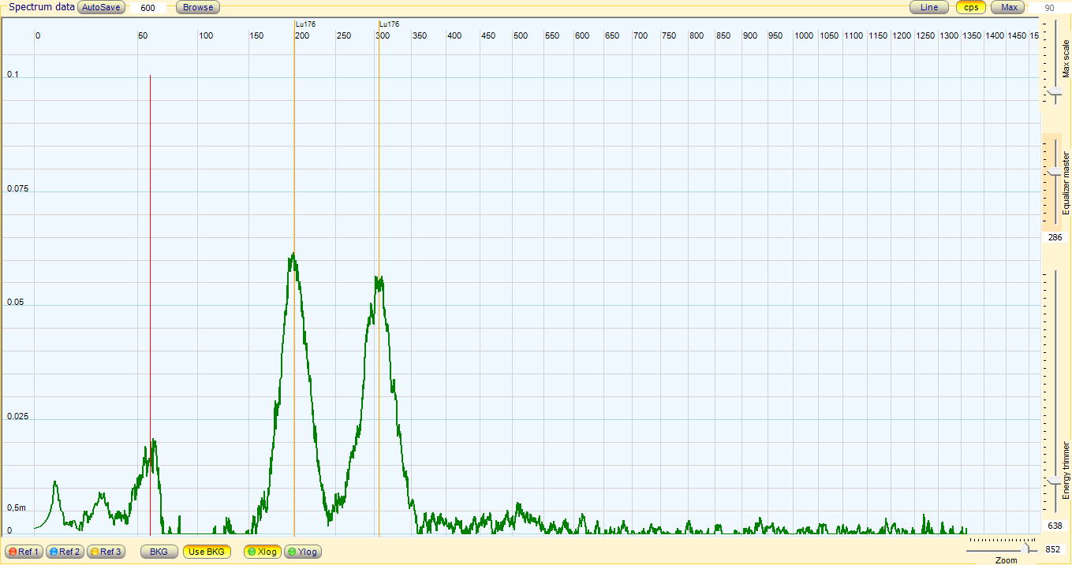Open the Browse file dialog
Image resolution: width=1072 pixels, height=565 pixels.
198,7
